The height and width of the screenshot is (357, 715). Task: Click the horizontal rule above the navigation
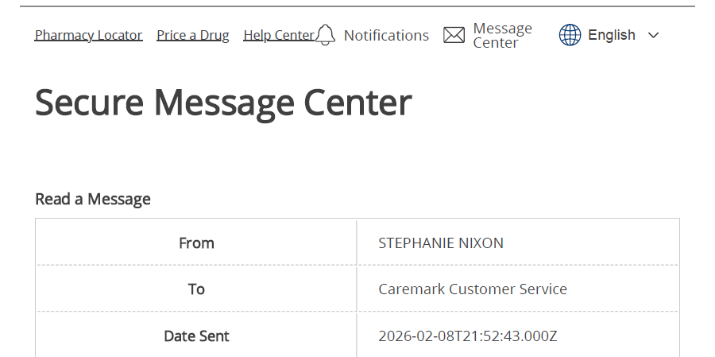click(357, 6)
